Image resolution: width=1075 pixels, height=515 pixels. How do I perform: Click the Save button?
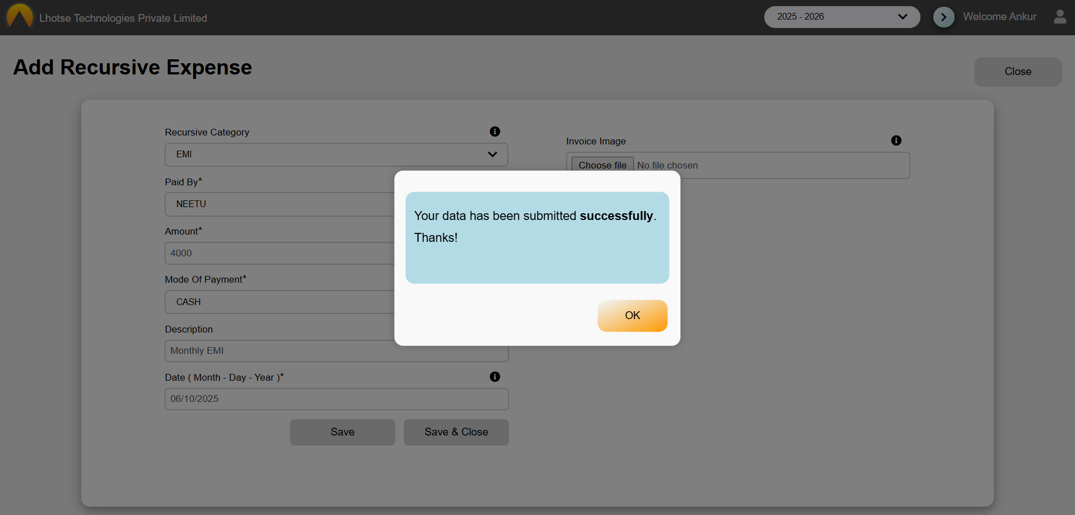click(x=343, y=432)
